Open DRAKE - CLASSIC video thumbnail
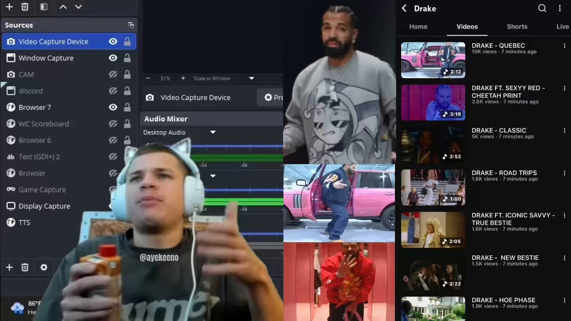This screenshot has height=321, width=571. pos(433,145)
